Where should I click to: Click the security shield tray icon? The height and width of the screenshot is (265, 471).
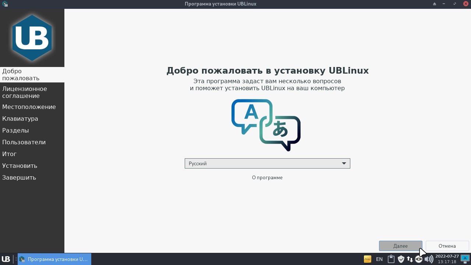[401, 259]
